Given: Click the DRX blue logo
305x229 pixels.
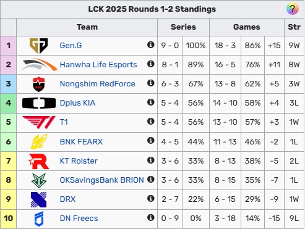Looking at the screenshot, I should pyautogui.click(x=38, y=199).
